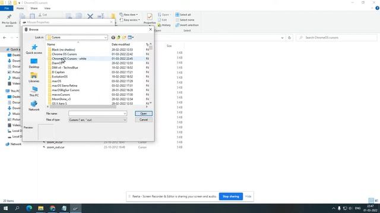Image resolution: width=380 pixels, height=213 pixels.
Task: Select the Chrome OS Cursors folder
Action: click(64, 54)
